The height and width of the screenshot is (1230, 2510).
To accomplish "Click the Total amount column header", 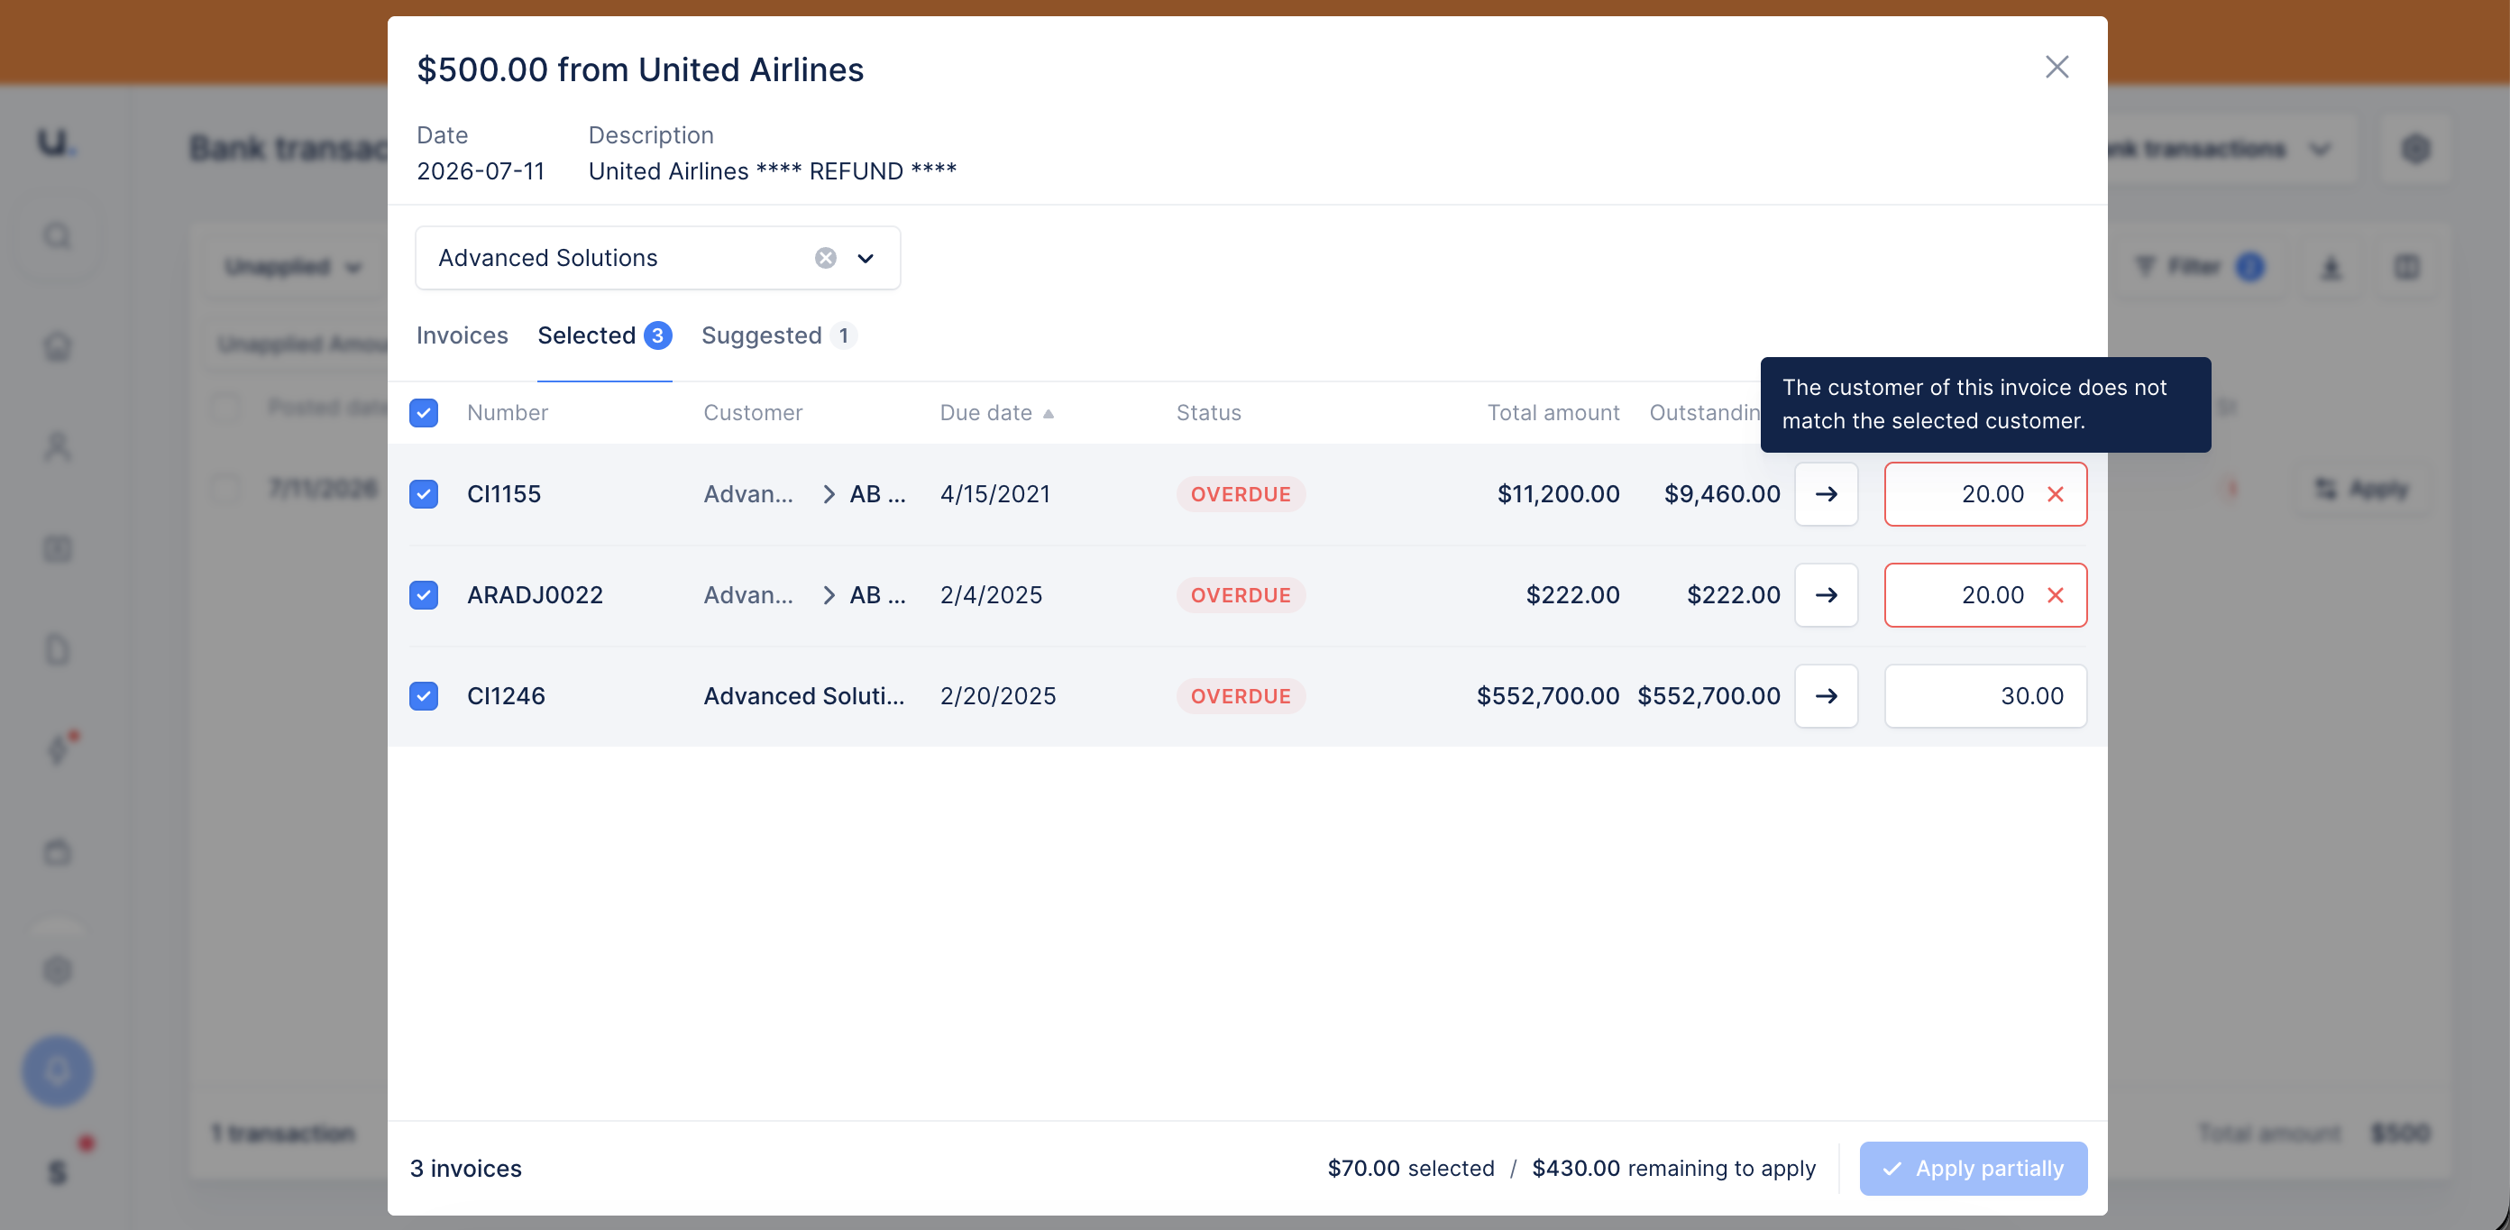I will pos(1553,413).
